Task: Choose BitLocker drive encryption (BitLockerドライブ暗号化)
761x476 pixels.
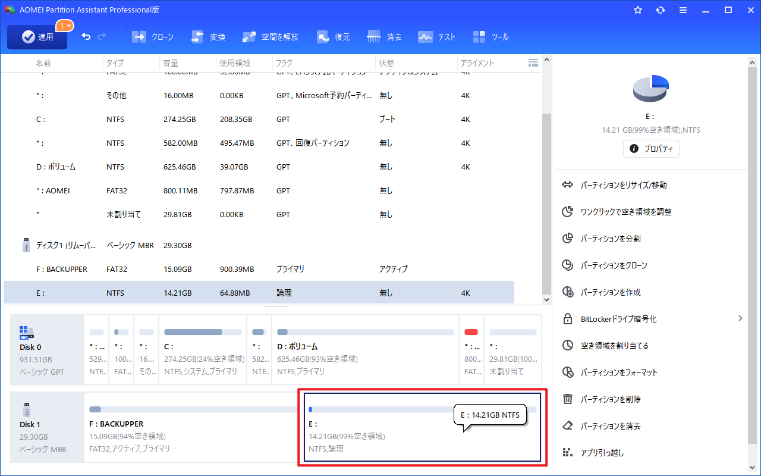Action: point(609,319)
